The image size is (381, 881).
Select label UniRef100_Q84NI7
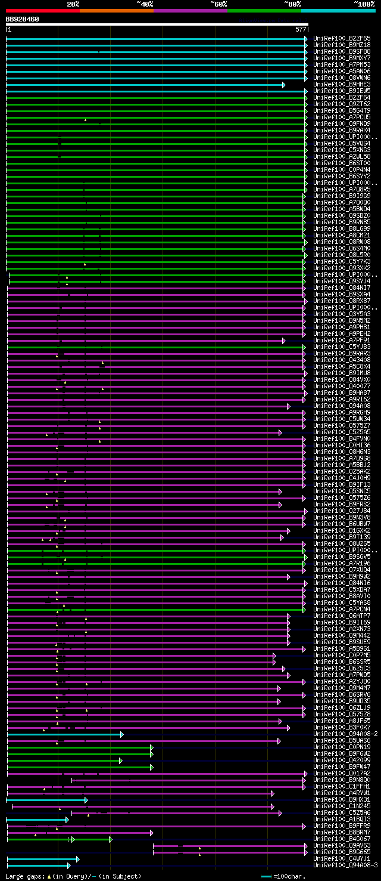pyautogui.click(x=342, y=288)
